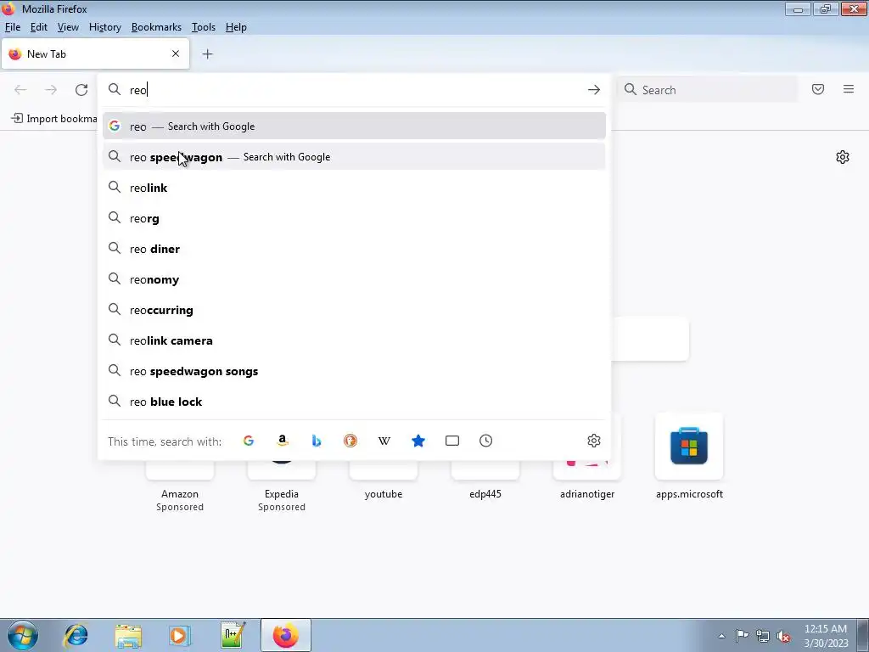This screenshot has width=869, height=652.
Task: Choose 'reo — Search with Google' suggestion
Action: coord(354,126)
